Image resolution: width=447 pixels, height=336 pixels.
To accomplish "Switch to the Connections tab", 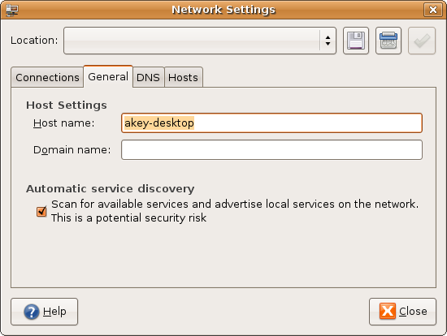I will point(47,77).
